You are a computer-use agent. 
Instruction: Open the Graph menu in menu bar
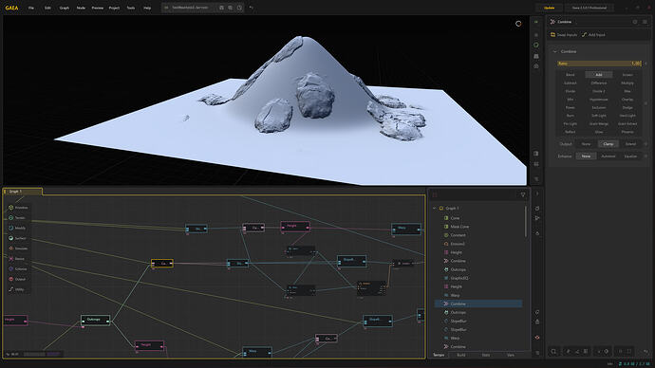(x=64, y=8)
